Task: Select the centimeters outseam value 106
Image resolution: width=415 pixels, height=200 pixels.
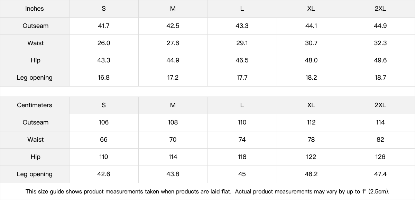Action: (x=104, y=122)
